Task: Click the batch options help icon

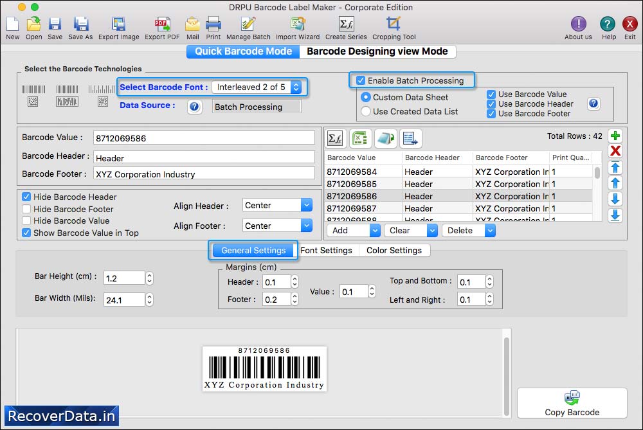Action: [593, 103]
